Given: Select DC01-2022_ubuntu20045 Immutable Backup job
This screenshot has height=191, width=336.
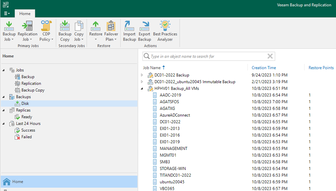Looking at the screenshot, I should (x=195, y=82).
